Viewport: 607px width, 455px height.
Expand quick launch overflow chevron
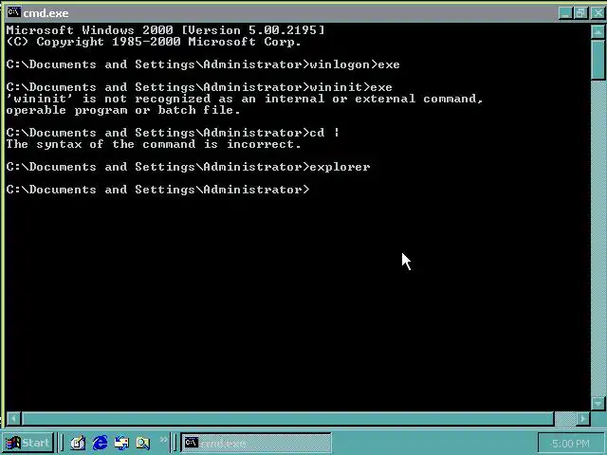click(163, 440)
